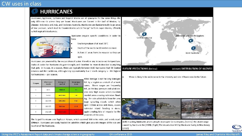Click the Geographical Association logo

tap(237, 128)
